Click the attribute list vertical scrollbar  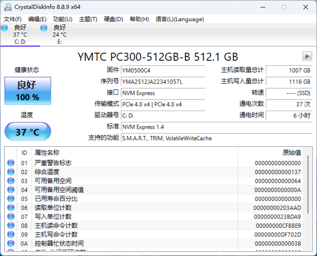pos(308,195)
